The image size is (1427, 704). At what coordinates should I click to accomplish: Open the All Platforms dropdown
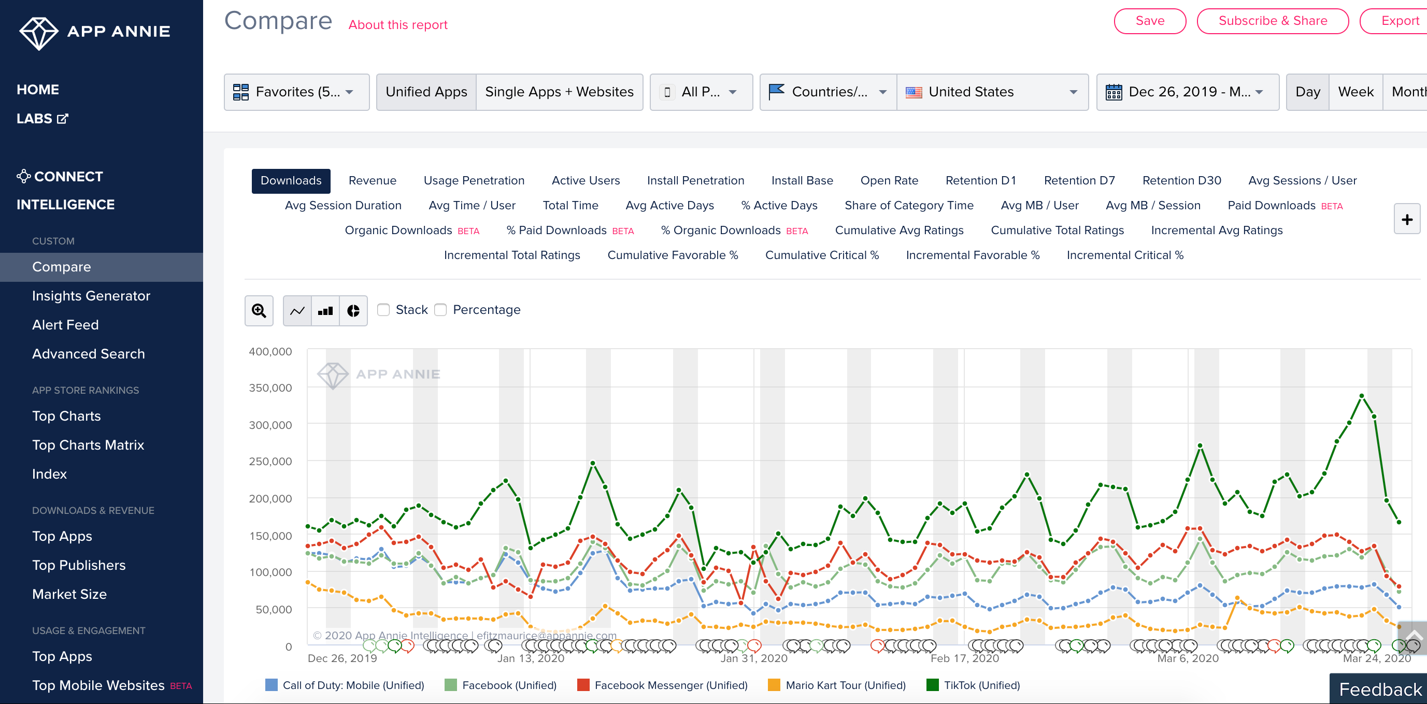pyautogui.click(x=701, y=91)
